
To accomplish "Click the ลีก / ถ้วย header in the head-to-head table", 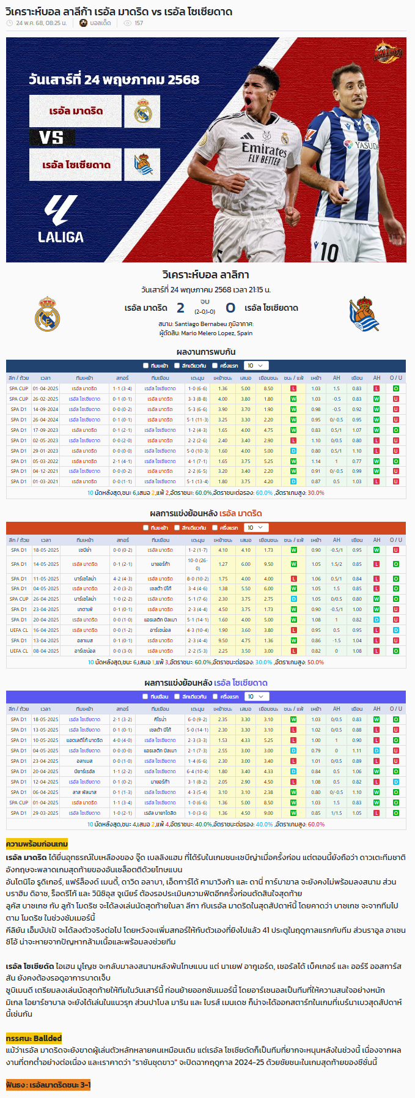I will point(19,378).
